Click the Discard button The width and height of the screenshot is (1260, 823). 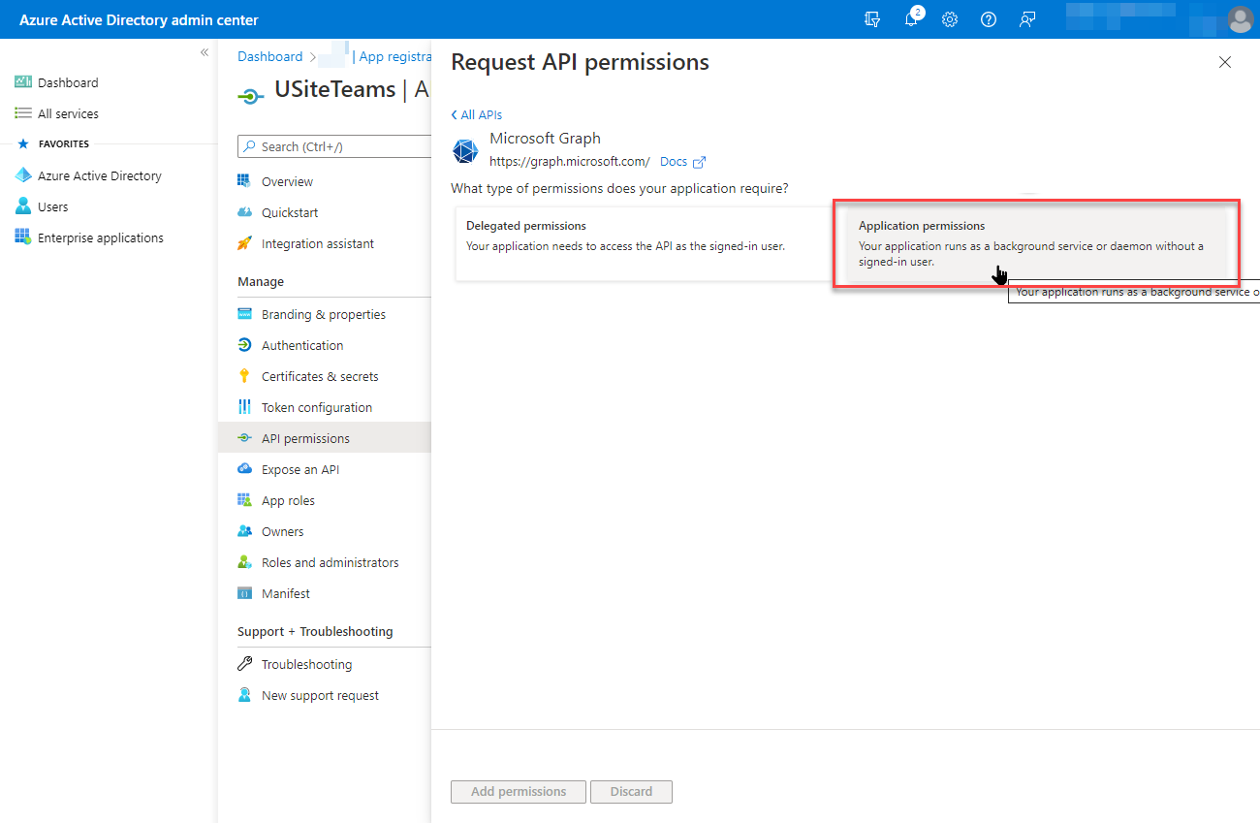(631, 791)
